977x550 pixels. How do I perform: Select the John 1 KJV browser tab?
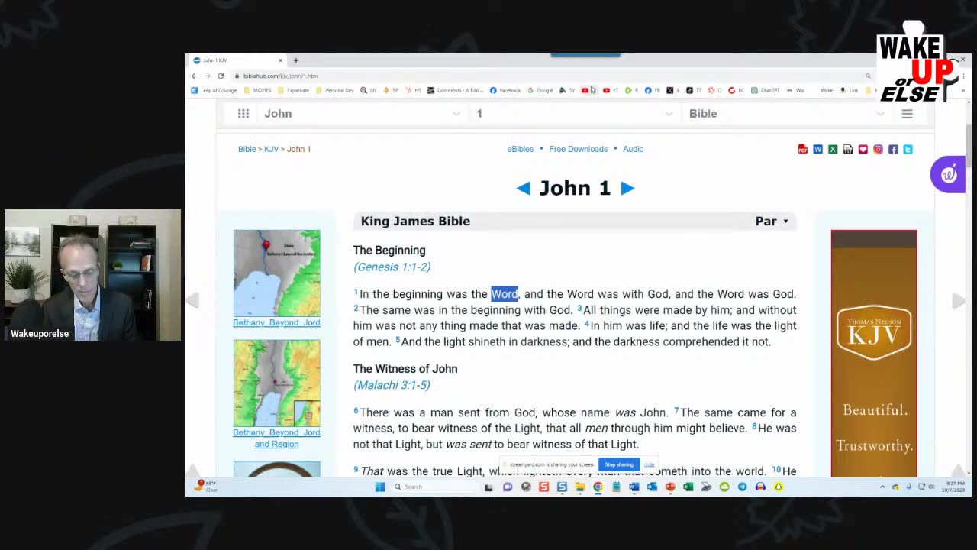237,60
